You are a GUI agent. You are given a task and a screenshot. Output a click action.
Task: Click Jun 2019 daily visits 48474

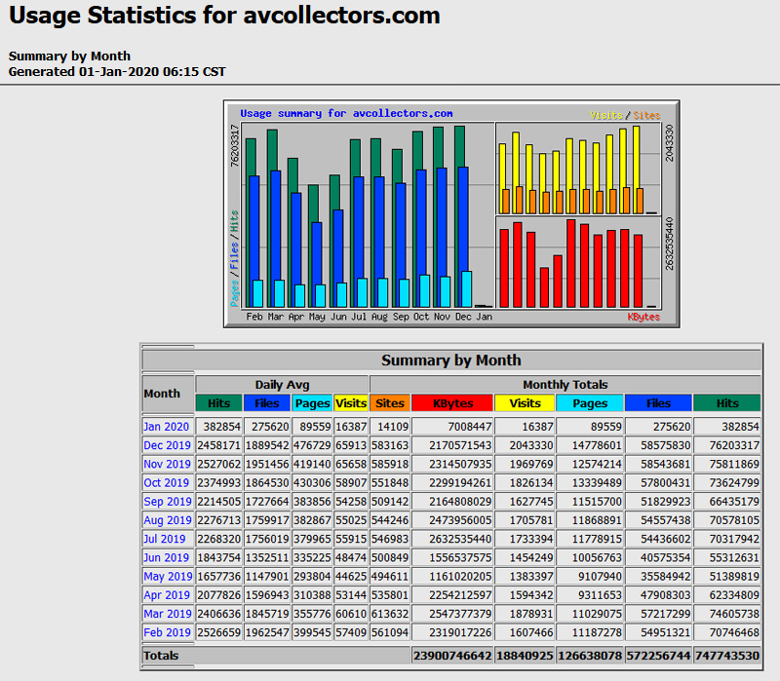point(351,557)
